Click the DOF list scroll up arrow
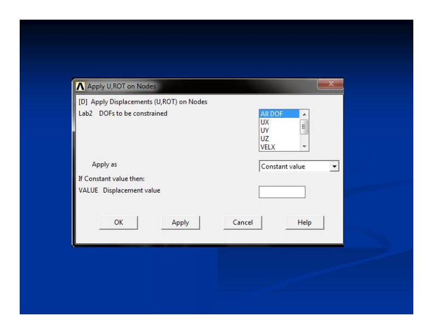This screenshot has height=334, width=433. 305,114
